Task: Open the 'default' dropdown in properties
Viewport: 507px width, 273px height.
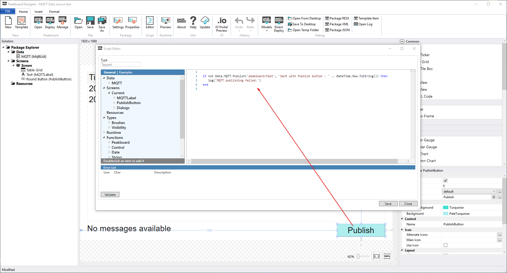Action: click(469, 192)
